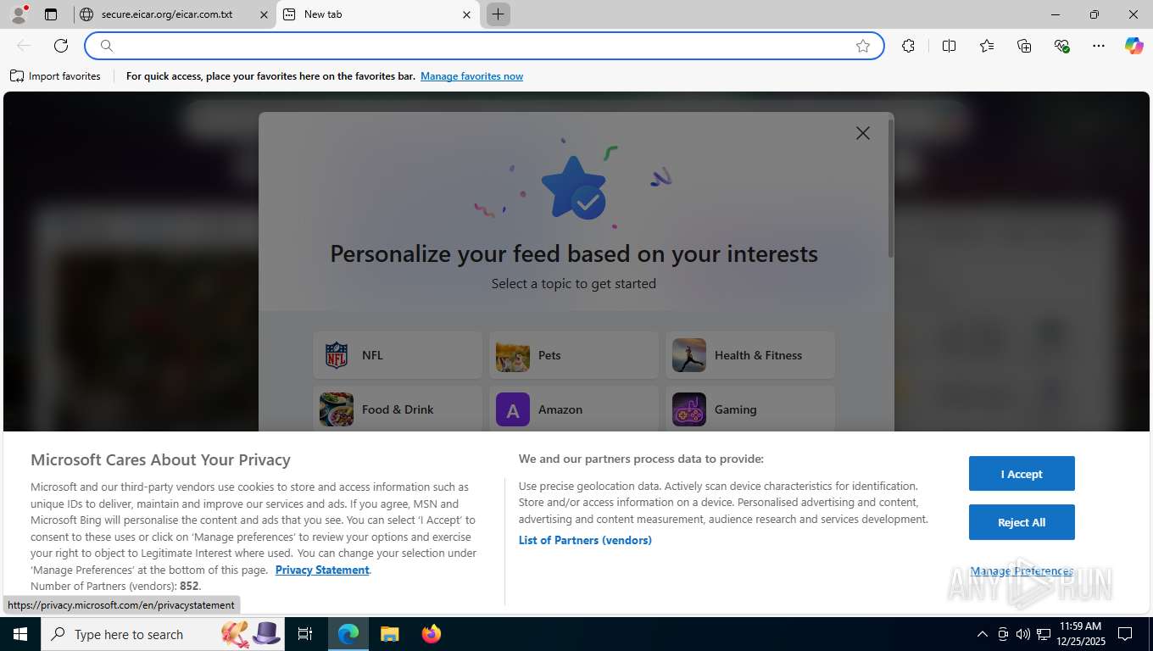Viewport: 1153px width, 651px height.
Task: Launch Firefox from taskbar
Action: tap(431, 634)
